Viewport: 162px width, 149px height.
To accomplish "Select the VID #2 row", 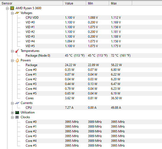I will (94, 32).
